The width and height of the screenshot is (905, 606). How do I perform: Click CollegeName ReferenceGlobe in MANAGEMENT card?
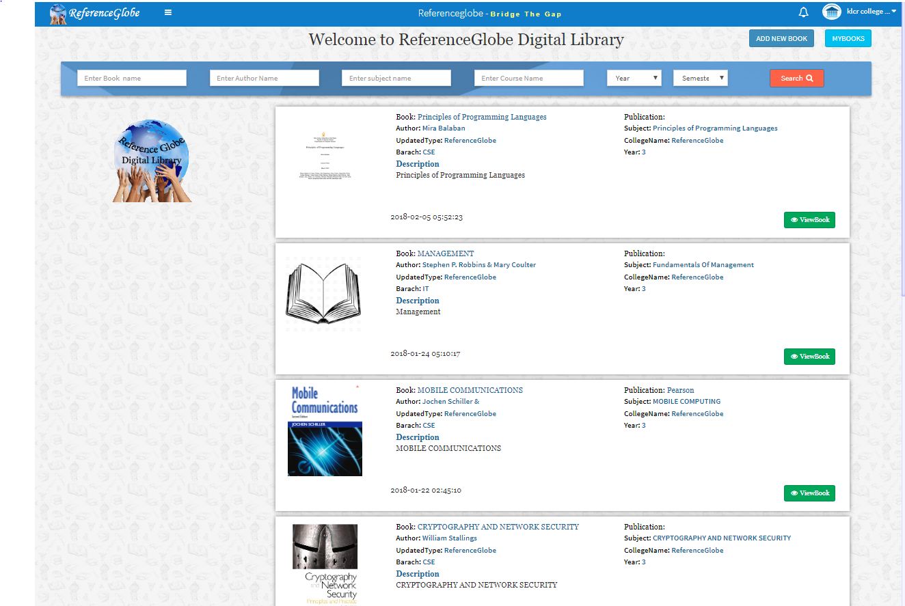[x=697, y=277]
